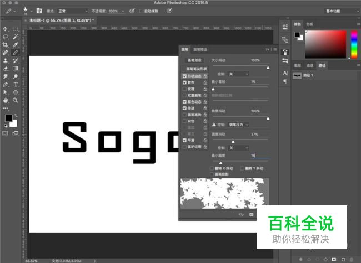Screen dimensions: 361x263
Task: Select the Move tool
Action: [5, 29]
